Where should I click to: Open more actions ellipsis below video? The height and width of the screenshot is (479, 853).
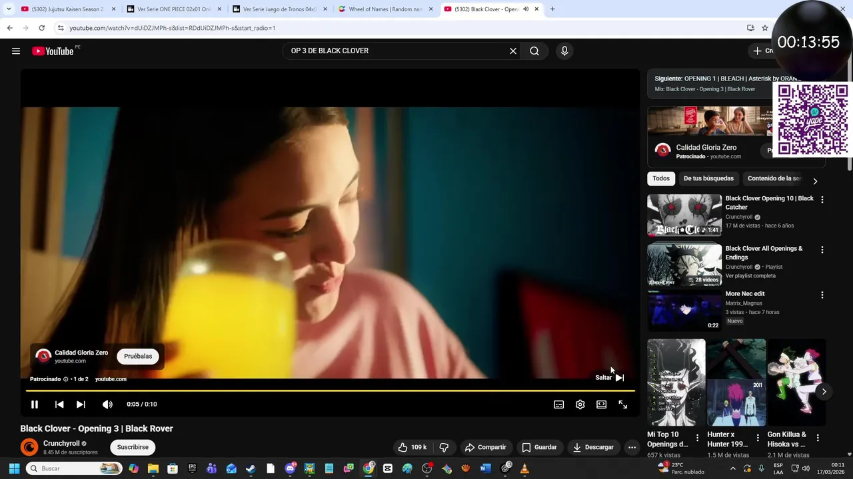632,447
